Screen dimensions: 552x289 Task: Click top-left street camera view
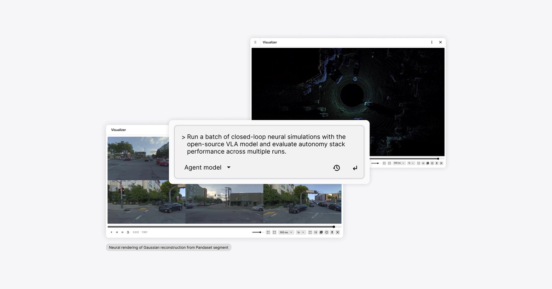click(138, 158)
